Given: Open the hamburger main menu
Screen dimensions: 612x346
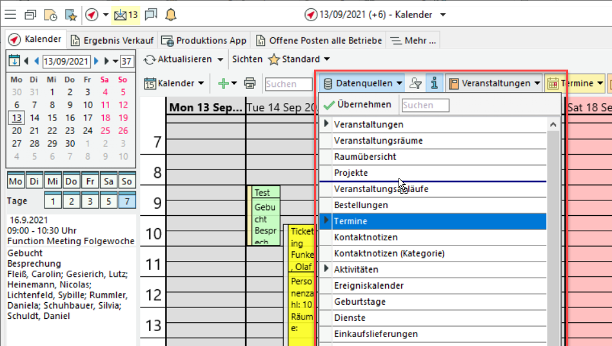Looking at the screenshot, I should click(10, 14).
